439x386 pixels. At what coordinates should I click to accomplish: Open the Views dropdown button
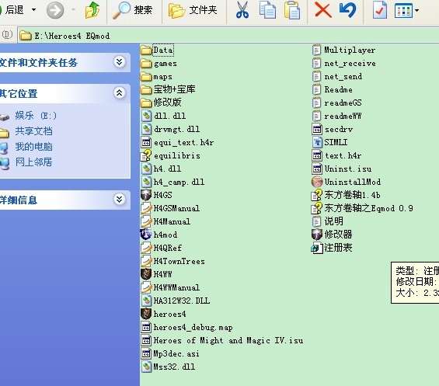click(x=406, y=10)
